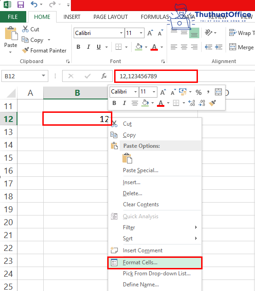Click Merge button in Alignment group

tap(242, 47)
